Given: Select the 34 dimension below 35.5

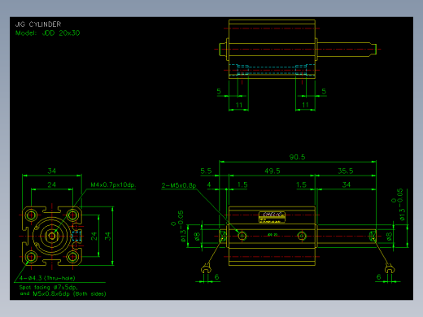Looking at the screenshot, I should point(347,185).
